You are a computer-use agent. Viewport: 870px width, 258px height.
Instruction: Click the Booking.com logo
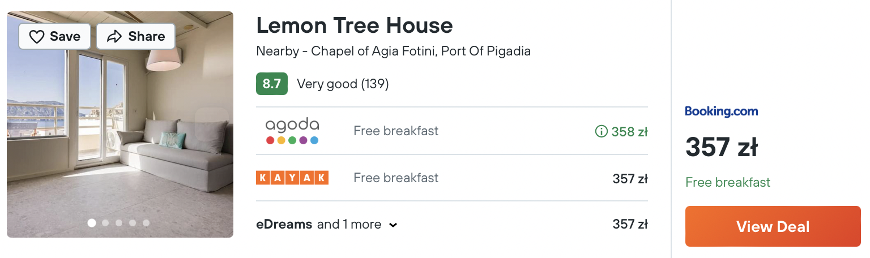tap(721, 111)
